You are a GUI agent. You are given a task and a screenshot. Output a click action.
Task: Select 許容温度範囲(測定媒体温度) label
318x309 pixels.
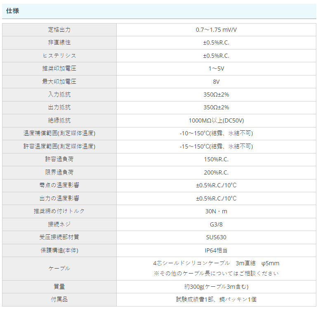tap(59, 146)
